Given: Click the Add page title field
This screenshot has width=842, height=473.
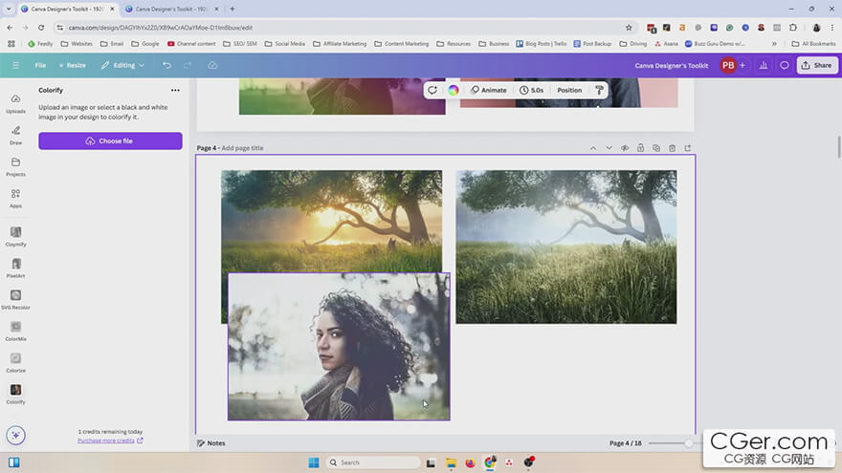Looking at the screenshot, I should 243,148.
